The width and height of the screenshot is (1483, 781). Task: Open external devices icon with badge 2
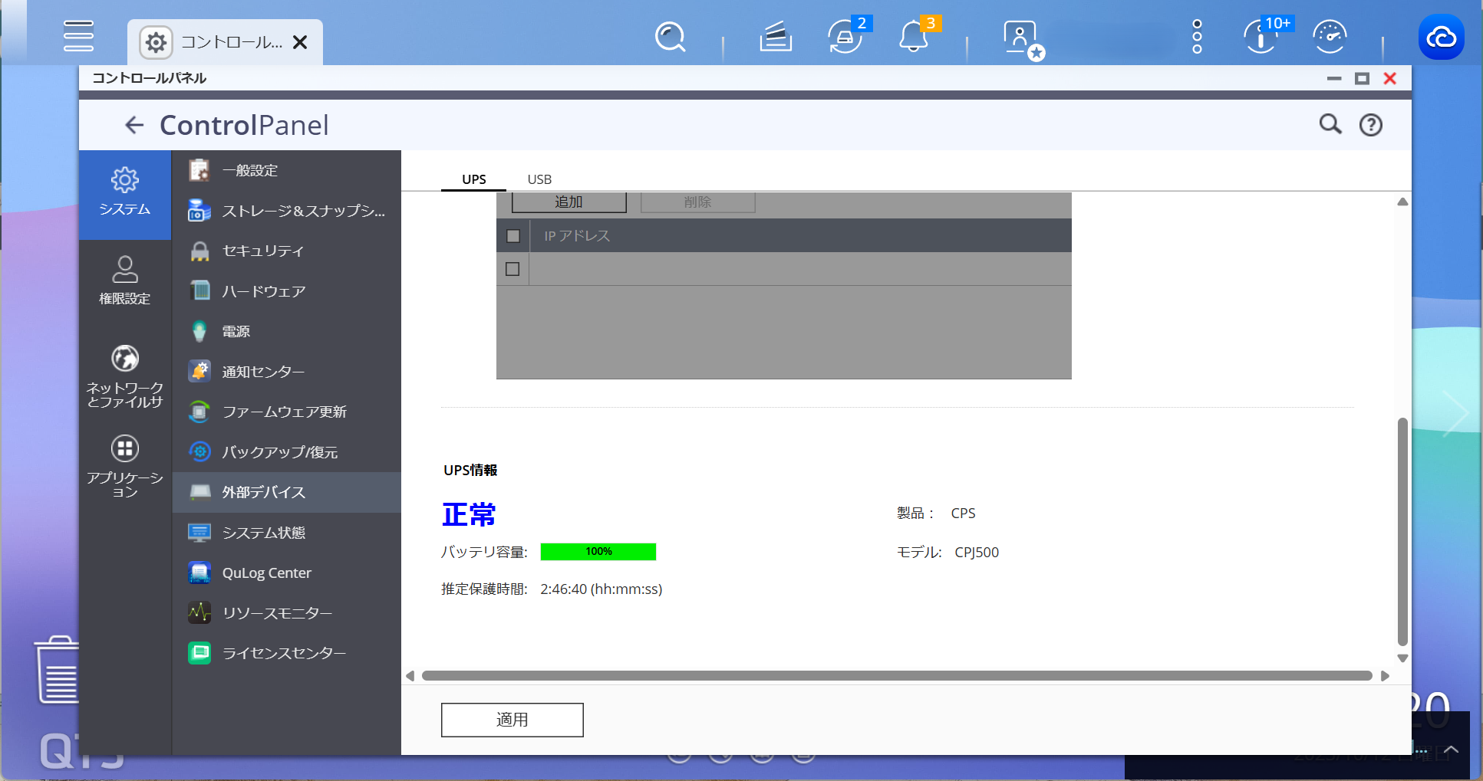845,37
